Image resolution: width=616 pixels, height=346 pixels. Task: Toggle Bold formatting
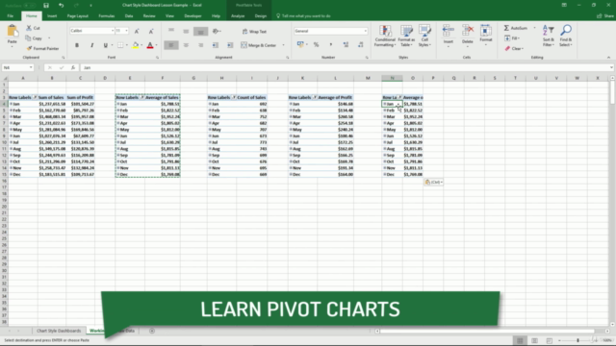click(x=77, y=45)
